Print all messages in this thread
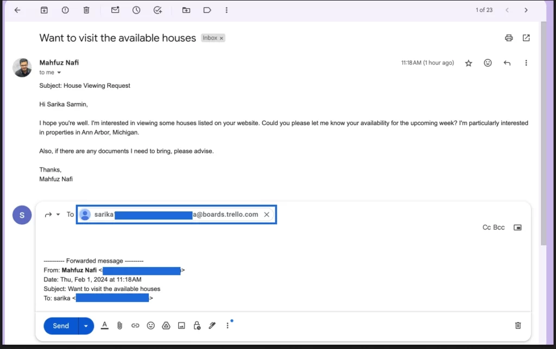 click(x=509, y=38)
